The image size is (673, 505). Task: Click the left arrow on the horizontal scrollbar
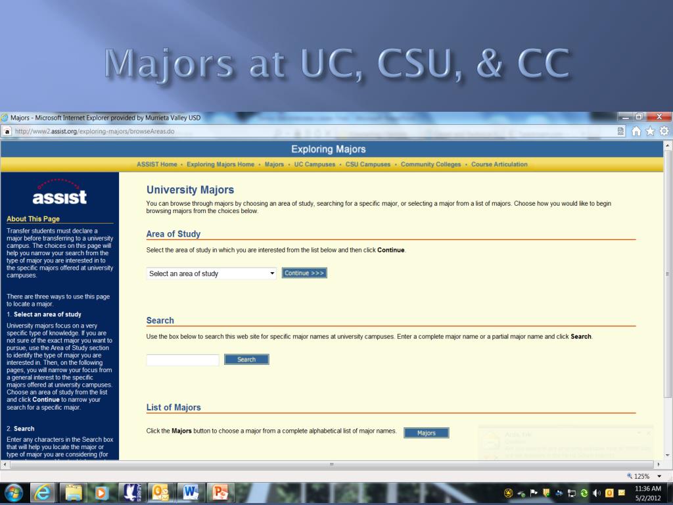(5, 465)
